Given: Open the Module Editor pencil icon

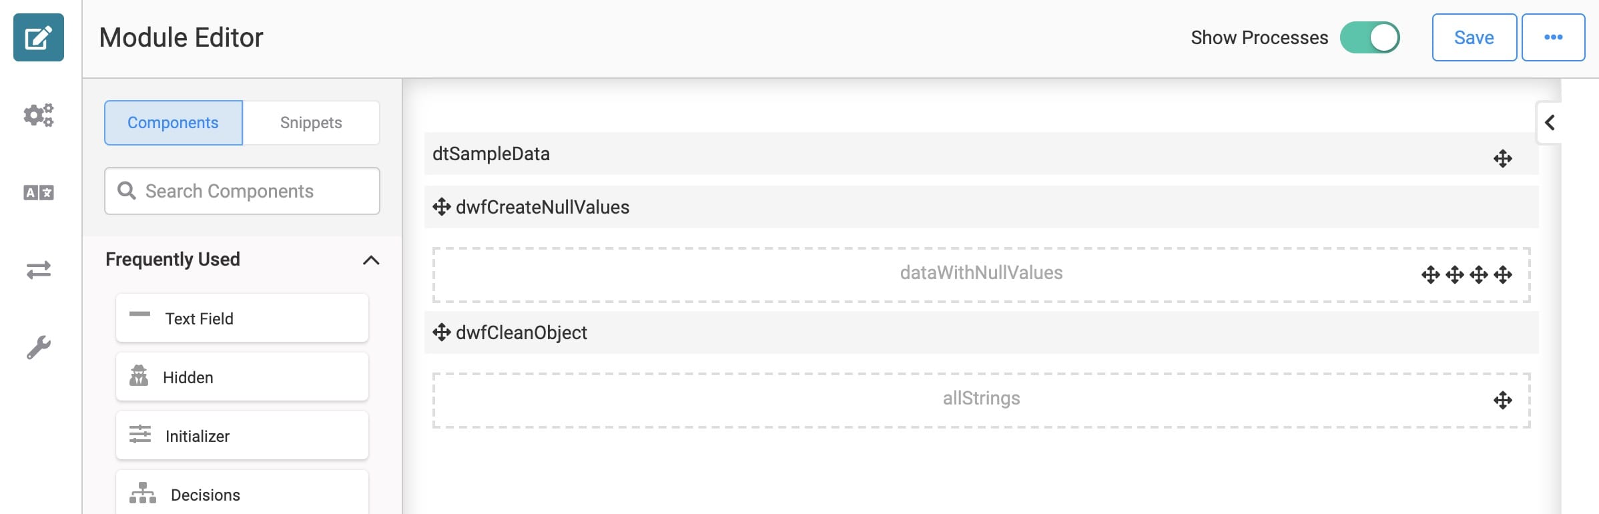Looking at the screenshot, I should 39,37.
